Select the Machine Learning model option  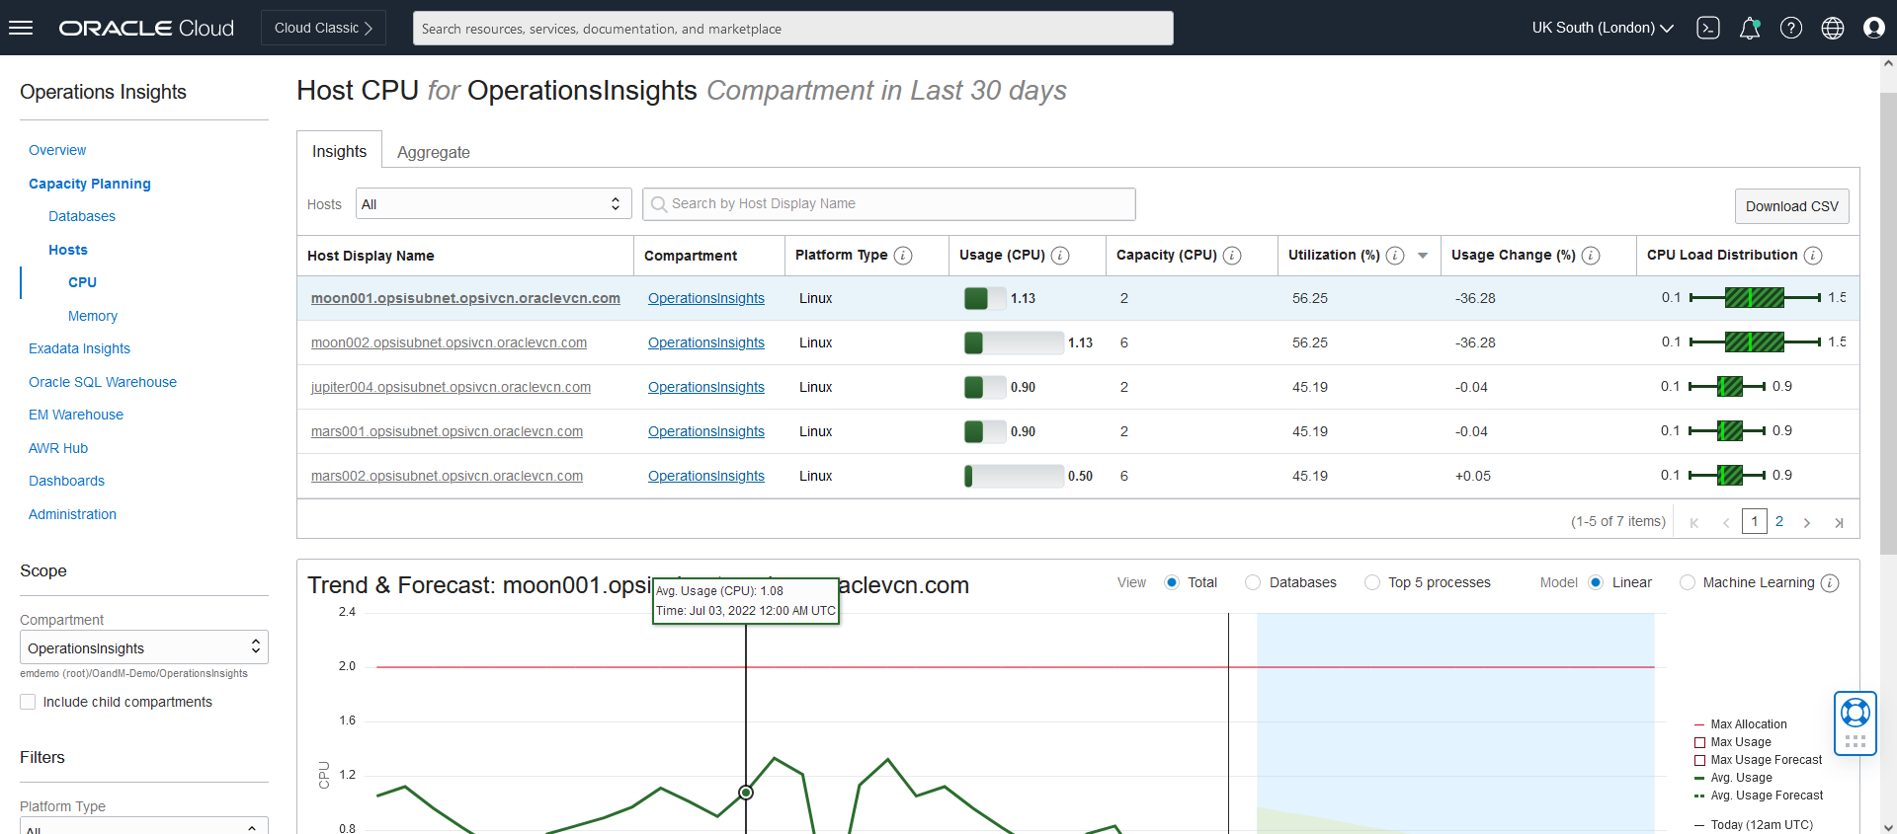pos(1688,583)
